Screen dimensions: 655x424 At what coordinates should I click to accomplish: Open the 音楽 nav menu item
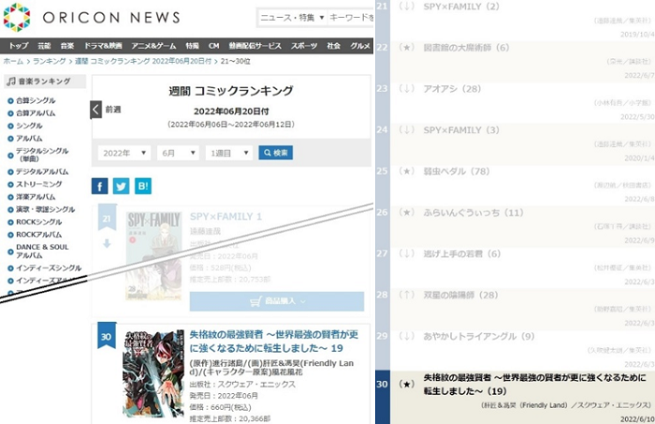click(x=67, y=46)
